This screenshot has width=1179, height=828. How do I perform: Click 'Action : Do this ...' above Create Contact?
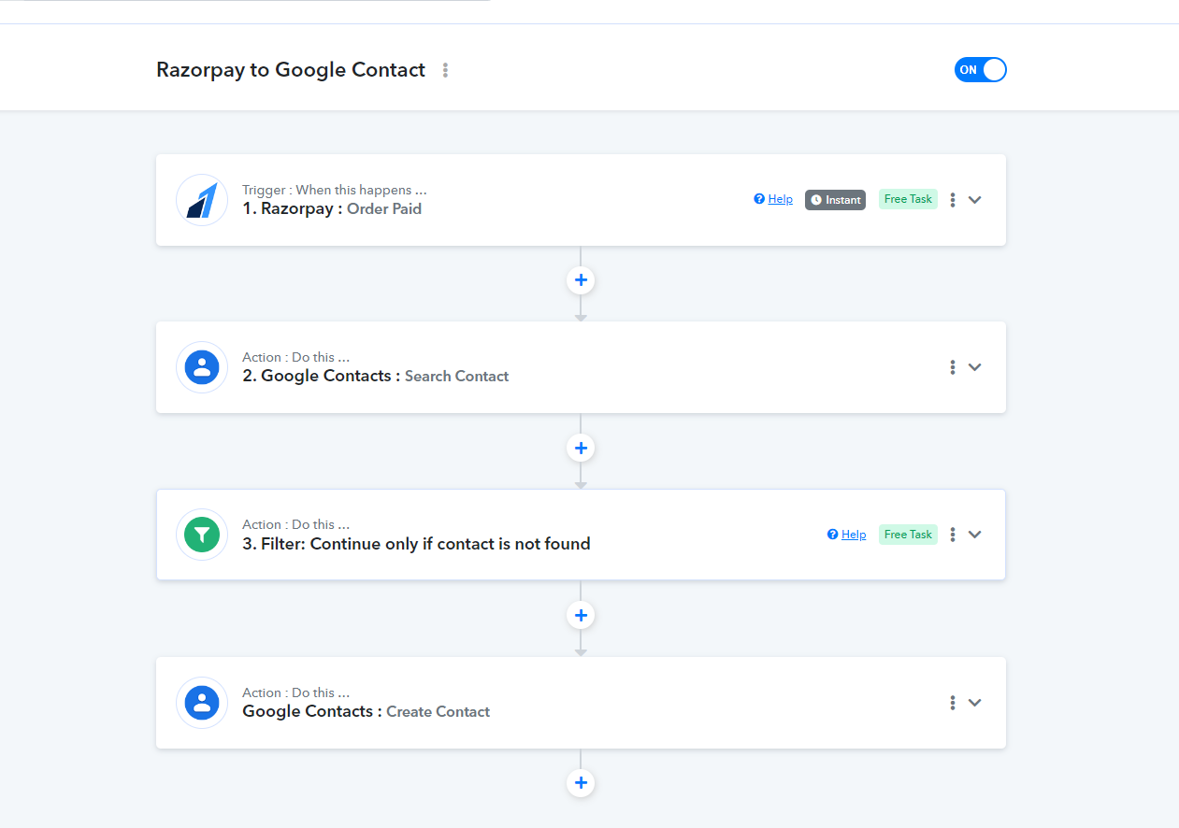pyautogui.click(x=296, y=692)
